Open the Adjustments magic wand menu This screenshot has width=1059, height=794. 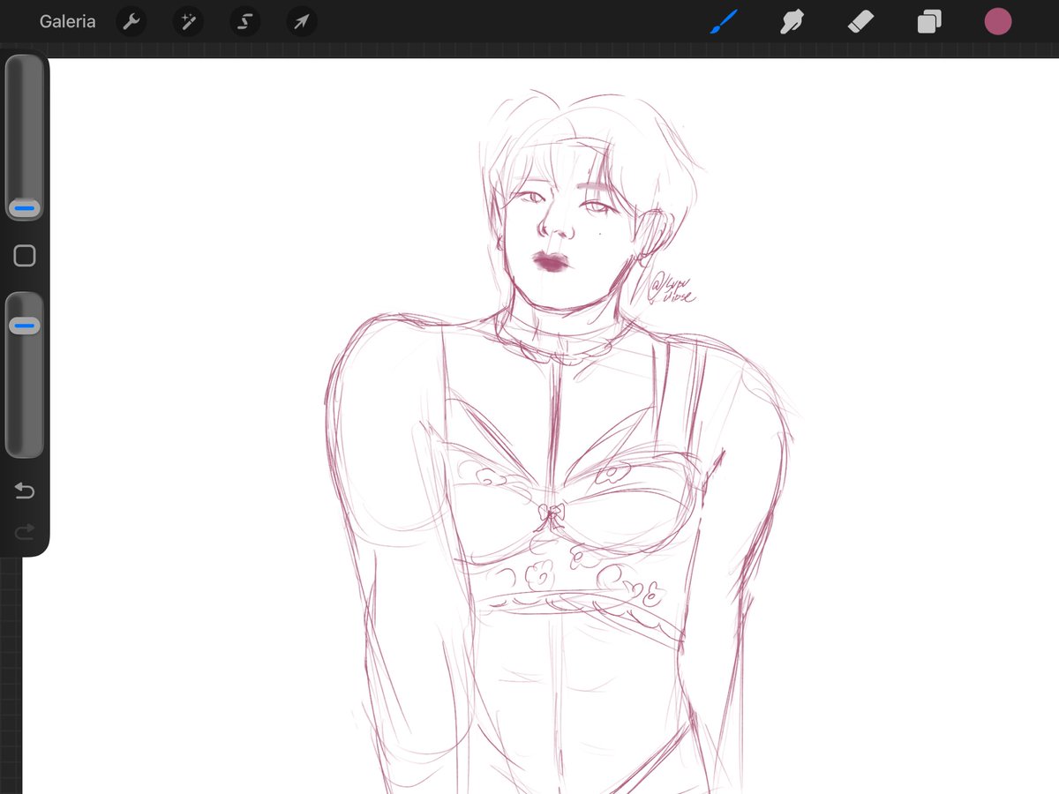tap(188, 22)
